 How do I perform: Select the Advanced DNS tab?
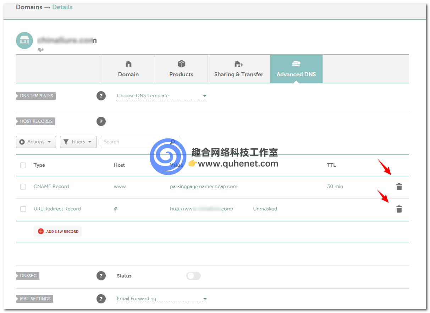pos(296,69)
